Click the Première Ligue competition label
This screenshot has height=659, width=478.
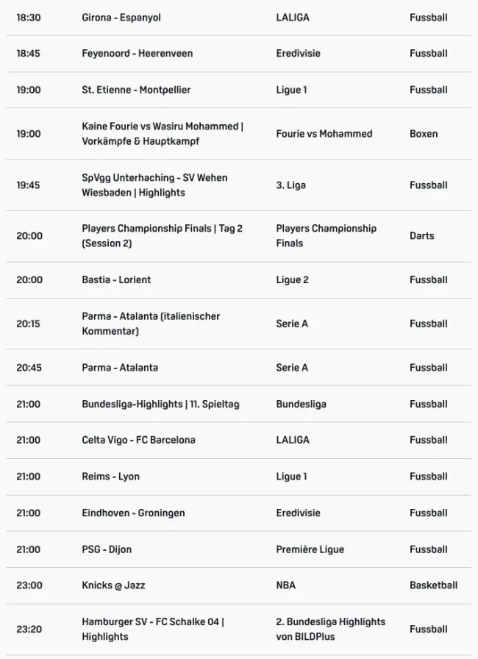(x=310, y=549)
